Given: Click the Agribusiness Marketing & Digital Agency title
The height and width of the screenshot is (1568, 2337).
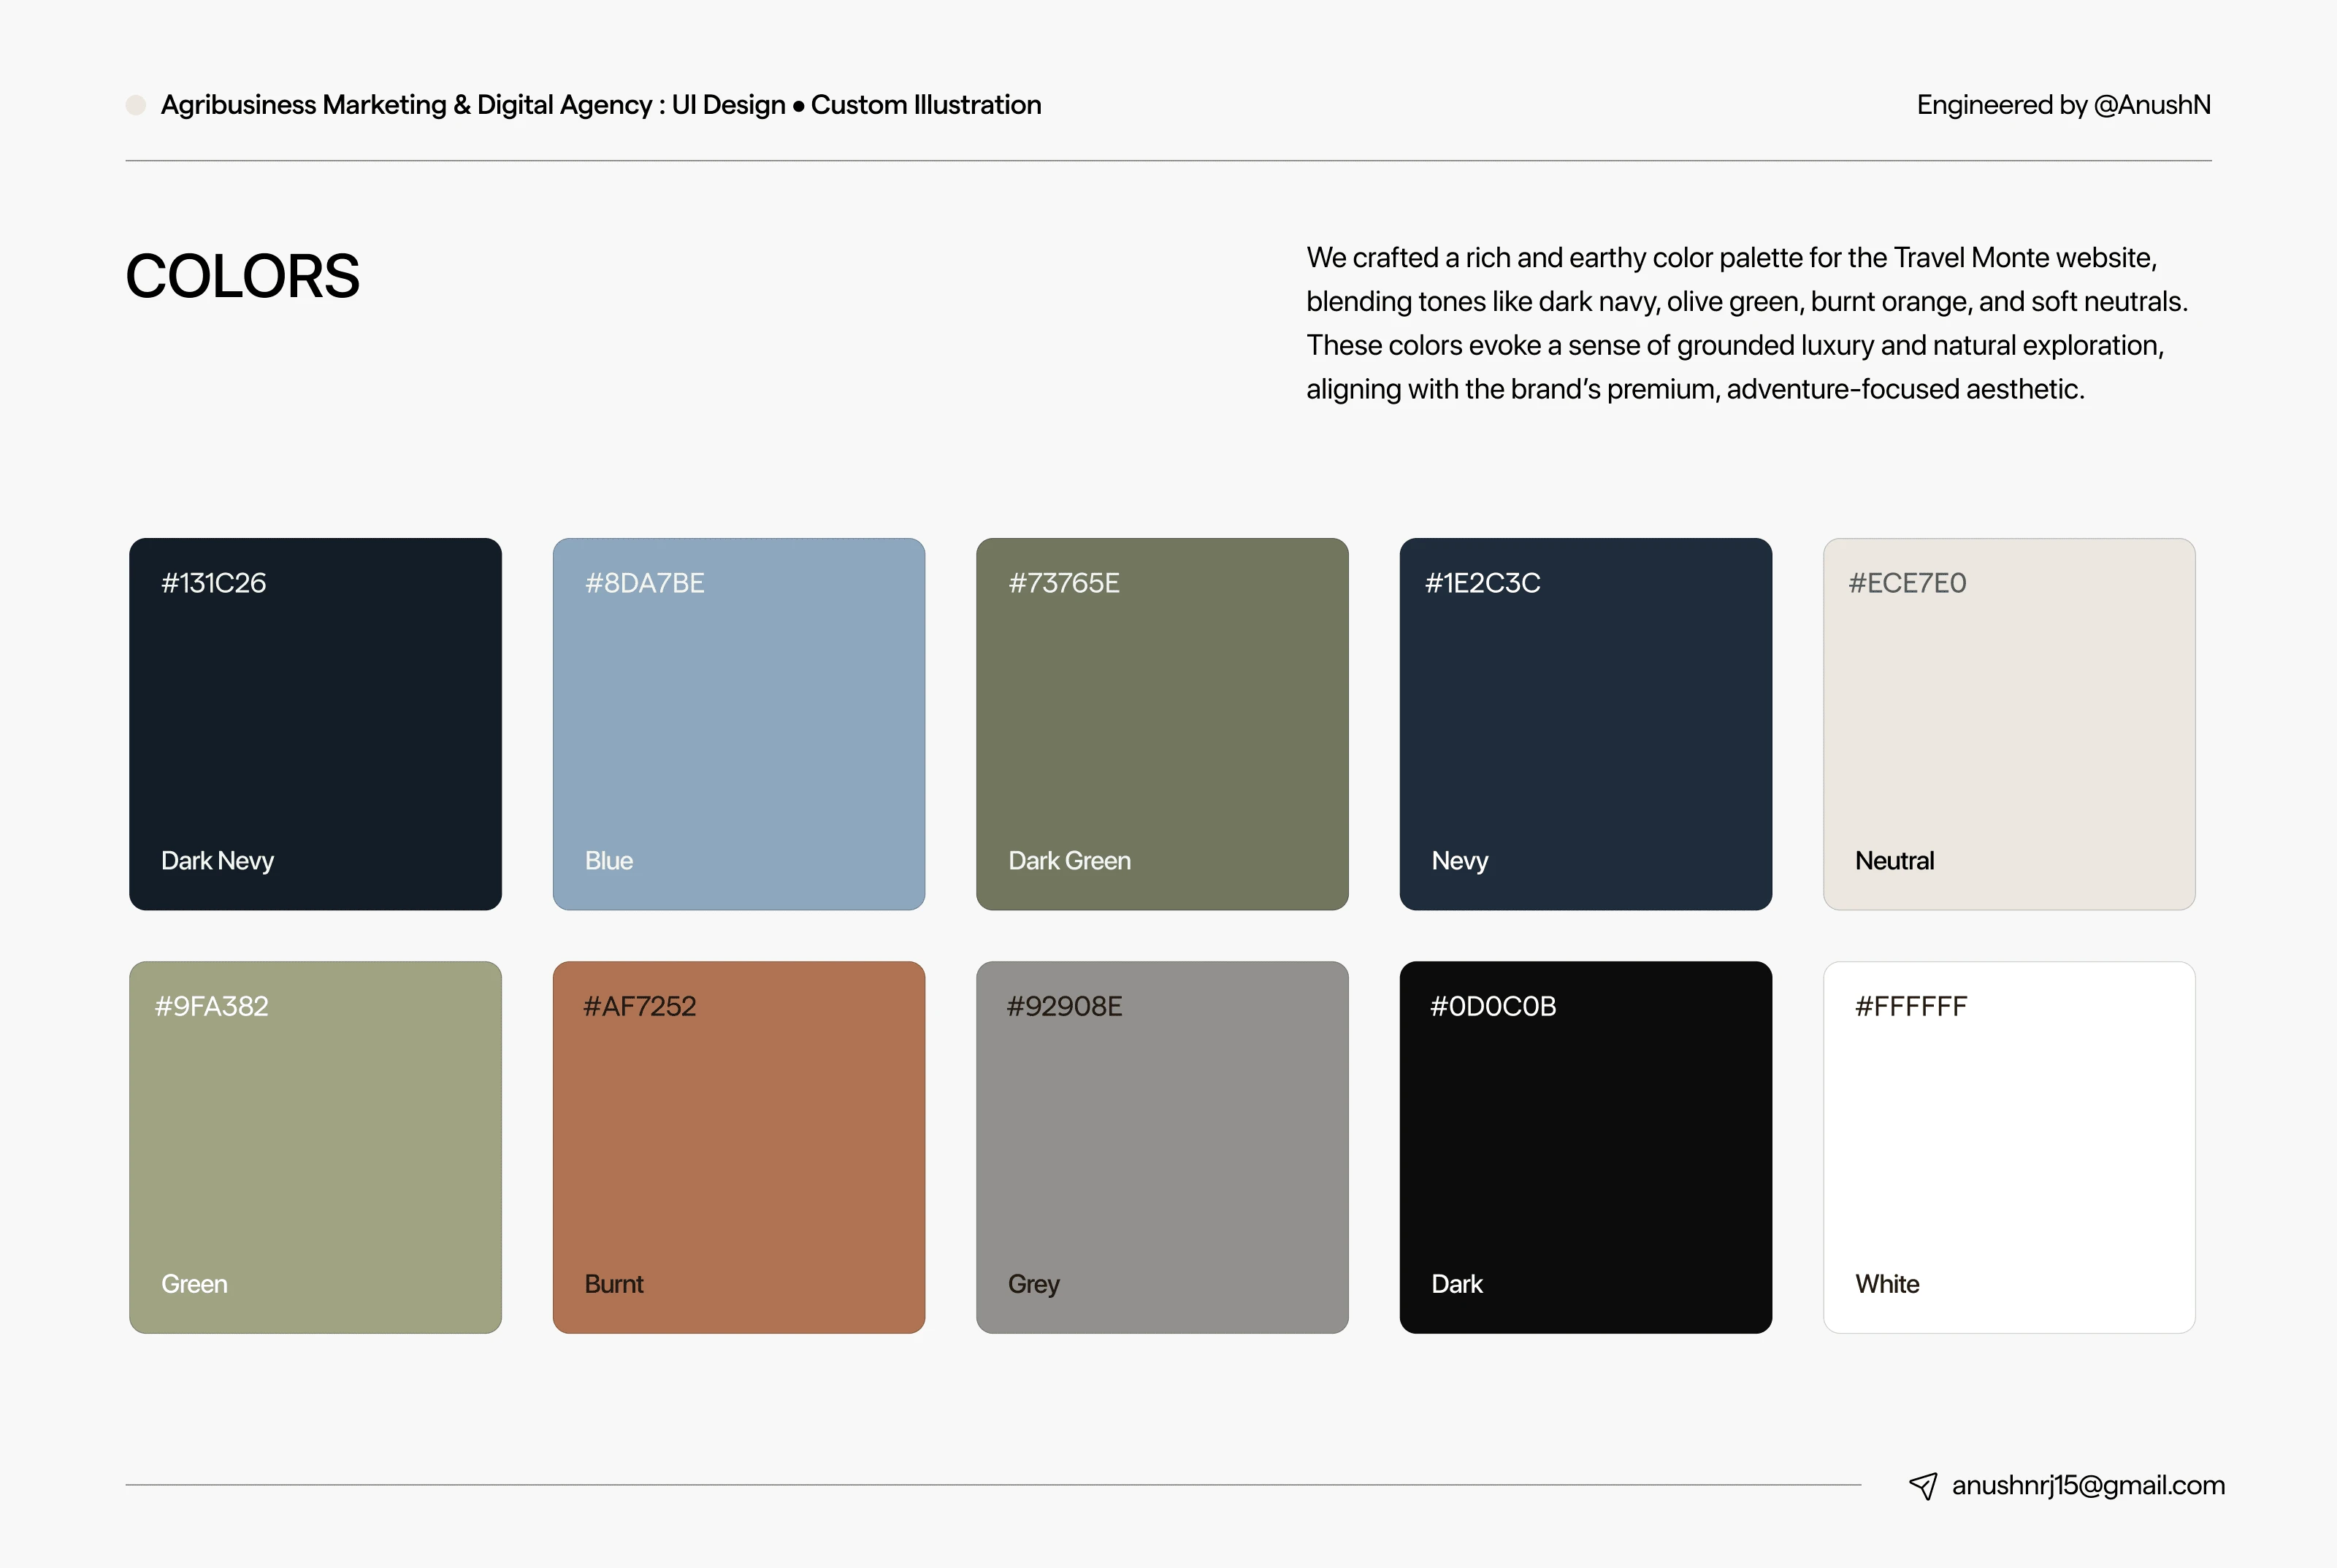Looking at the screenshot, I should 601,105.
